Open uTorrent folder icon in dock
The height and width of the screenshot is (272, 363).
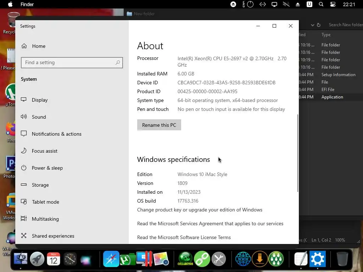tap(128, 259)
